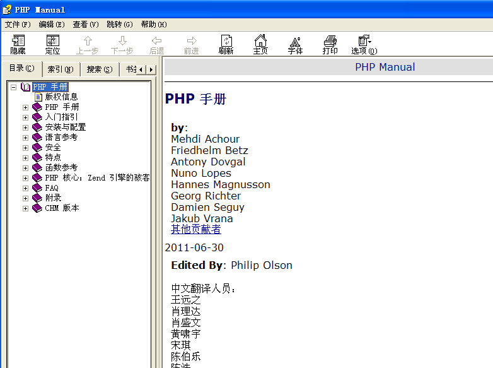The height and width of the screenshot is (368, 493).
Task: Open the 帮助(H) menu
Action: tap(154, 25)
